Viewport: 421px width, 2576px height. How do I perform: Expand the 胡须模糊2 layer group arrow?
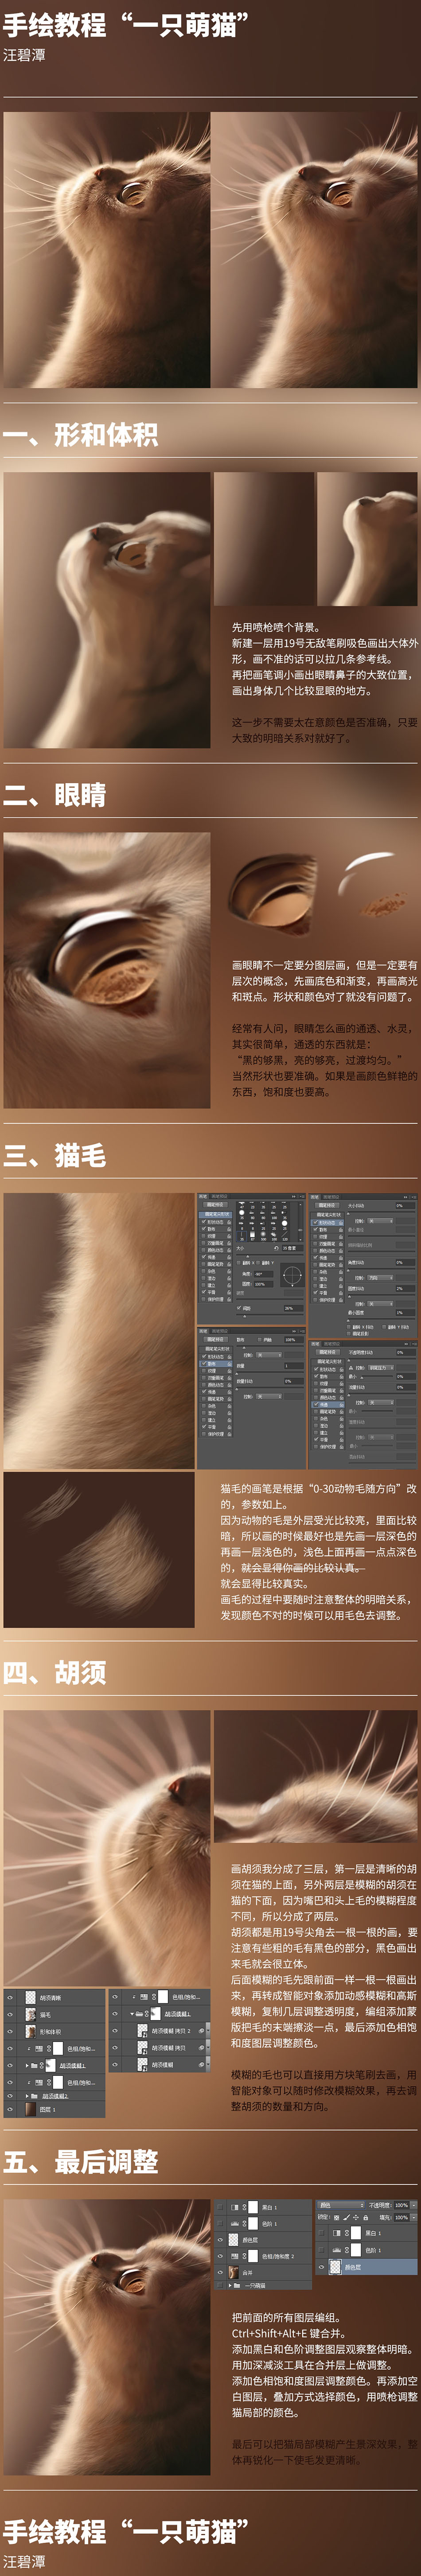[x=27, y=2095]
